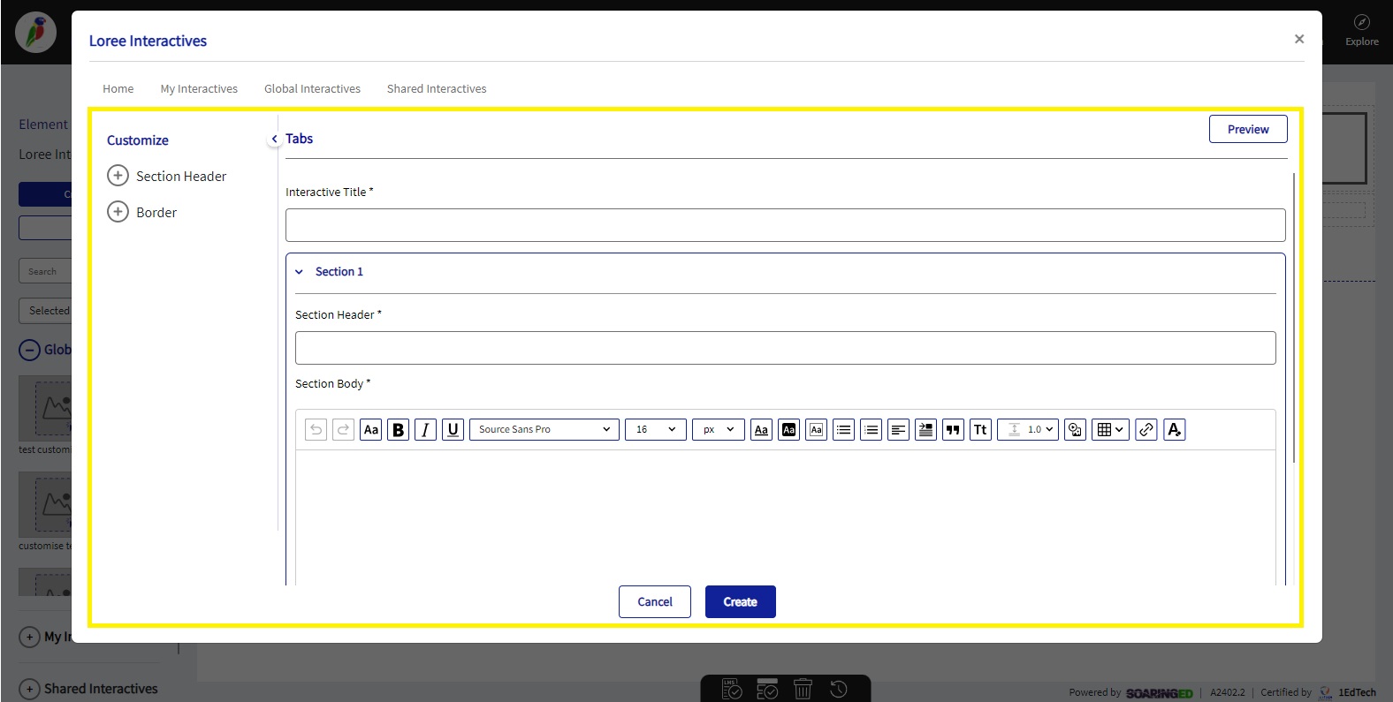The width and height of the screenshot is (1393, 702).
Task: Click the plus icon beside Border
Action: coord(118,212)
